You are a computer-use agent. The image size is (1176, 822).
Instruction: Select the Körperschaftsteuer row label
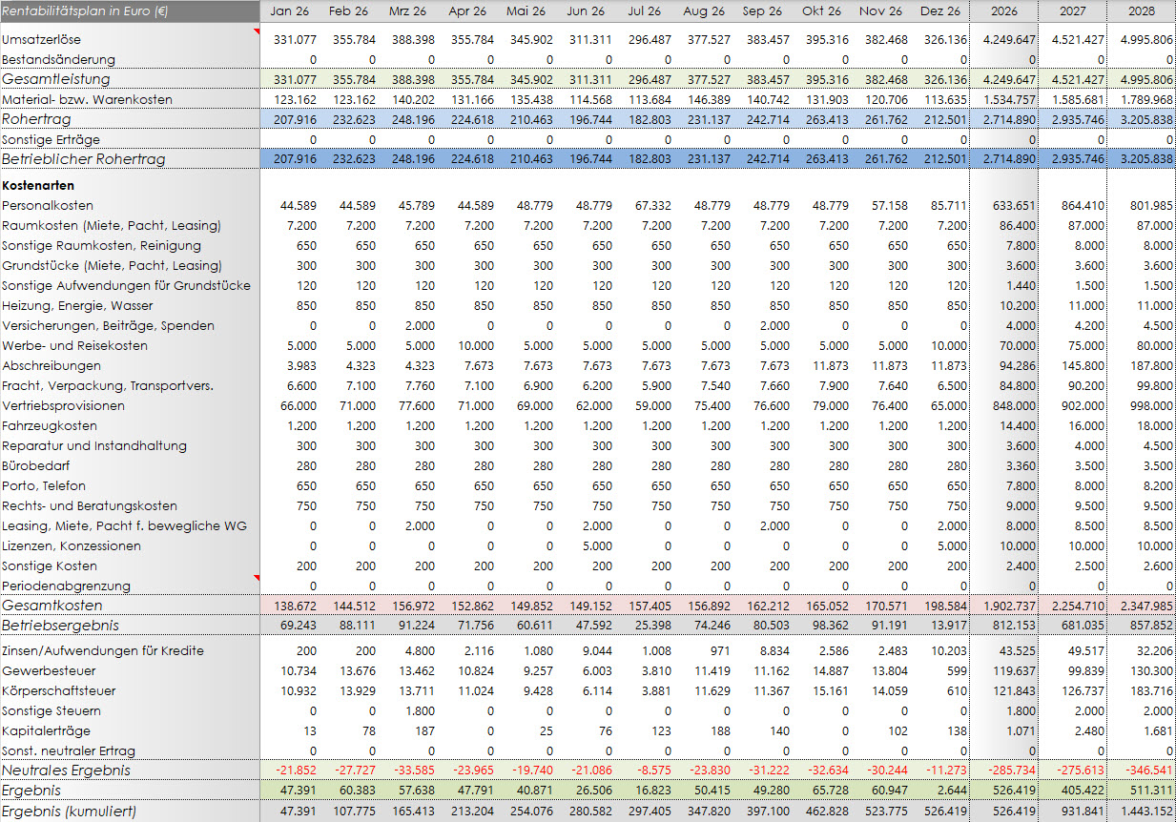click(x=59, y=690)
